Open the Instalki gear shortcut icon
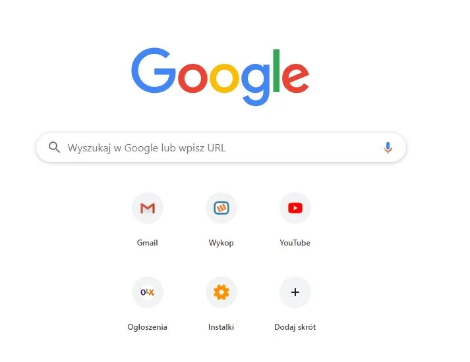Image resolution: width=470 pixels, height=362 pixels. [221, 292]
